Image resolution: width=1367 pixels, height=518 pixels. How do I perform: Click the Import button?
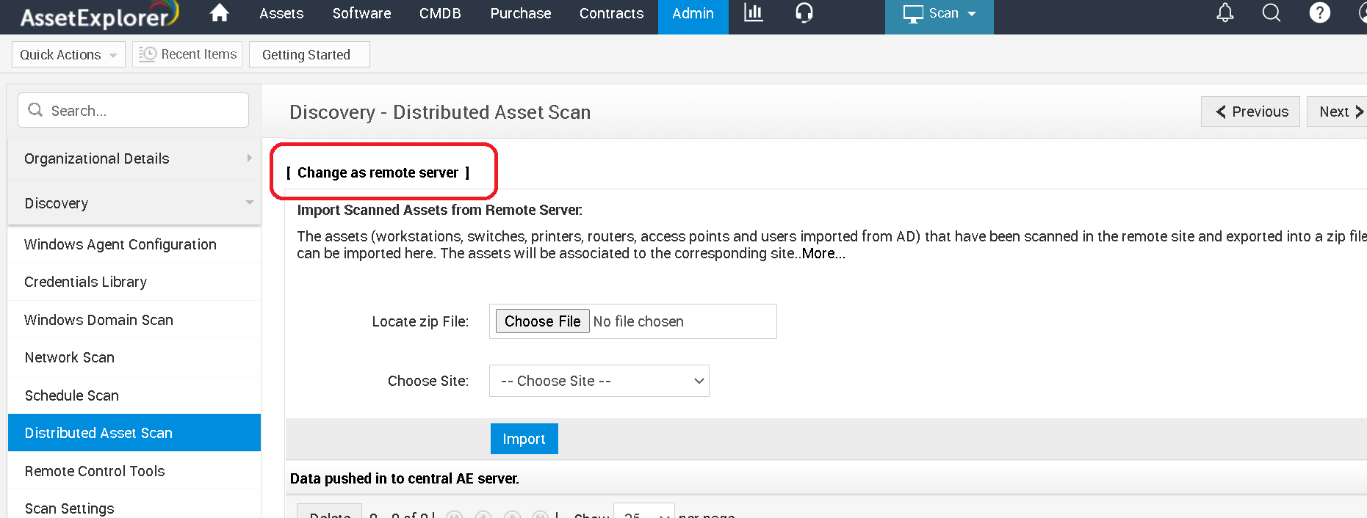(524, 439)
